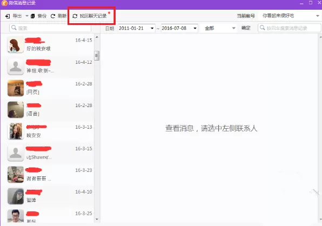Click magnifier icon in message search
Screen dimensions: 322x226
pos(262,28)
